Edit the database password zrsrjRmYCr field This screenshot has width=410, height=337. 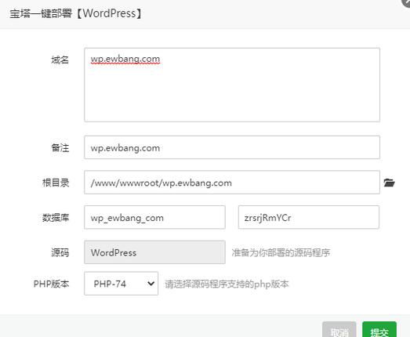[309, 217]
